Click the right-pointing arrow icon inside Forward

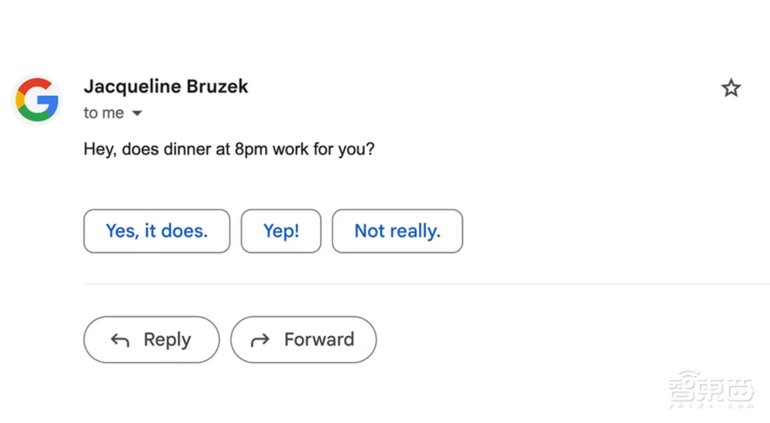(260, 340)
